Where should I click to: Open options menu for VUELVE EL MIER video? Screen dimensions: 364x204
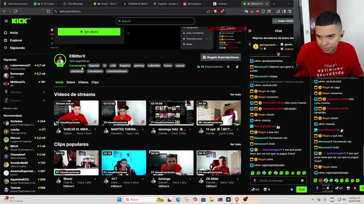[95, 129]
